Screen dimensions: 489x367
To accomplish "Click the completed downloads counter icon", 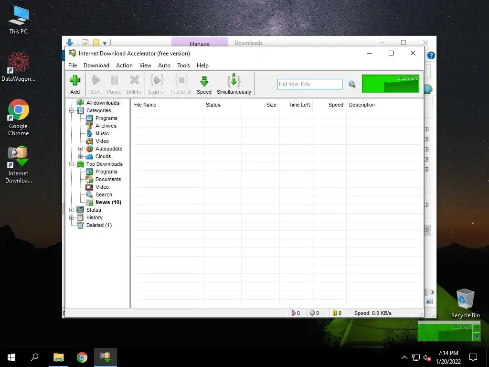I will [312, 313].
